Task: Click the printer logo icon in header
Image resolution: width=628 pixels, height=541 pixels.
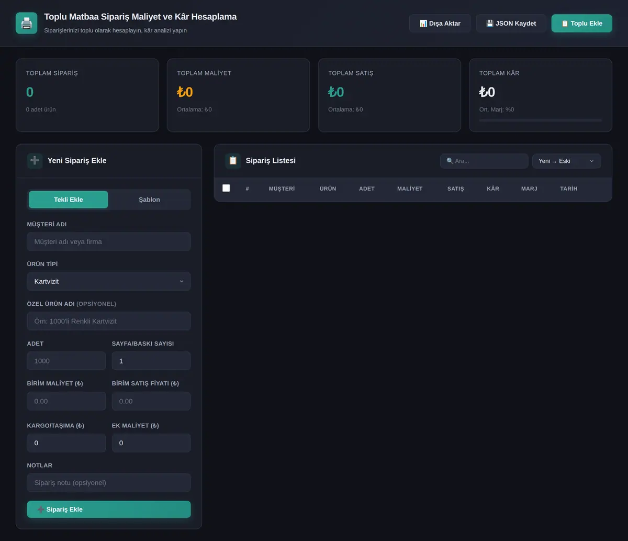Action: point(27,23)
